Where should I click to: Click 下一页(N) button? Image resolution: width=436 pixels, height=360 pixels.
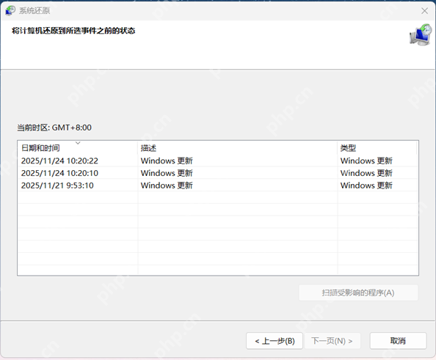[x=333, y=341]
